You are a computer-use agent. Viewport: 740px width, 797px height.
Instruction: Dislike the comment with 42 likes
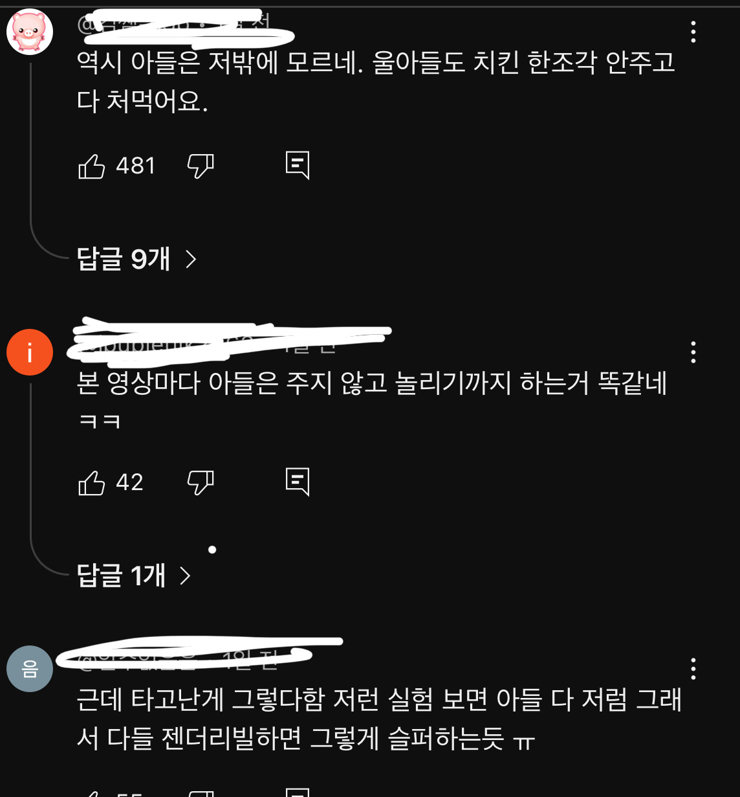coord(201,482)
